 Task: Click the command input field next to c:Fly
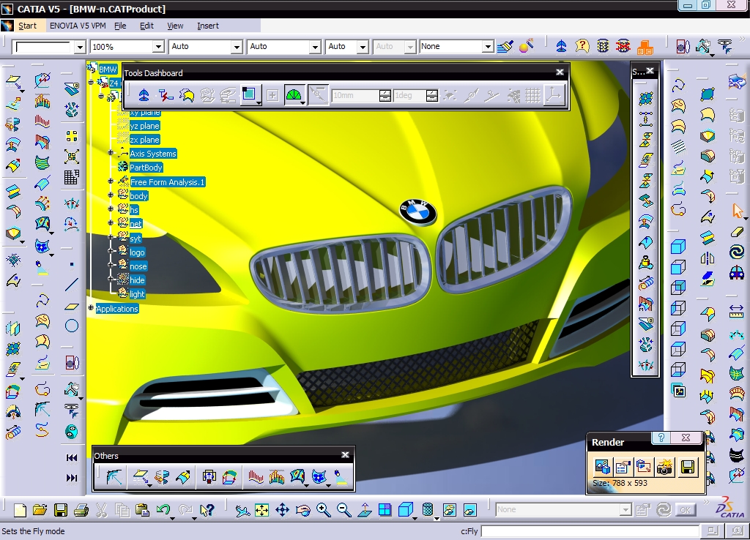point(590,531)
